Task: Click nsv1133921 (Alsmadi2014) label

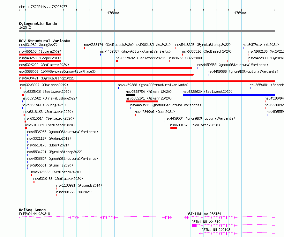Action: 79,185
